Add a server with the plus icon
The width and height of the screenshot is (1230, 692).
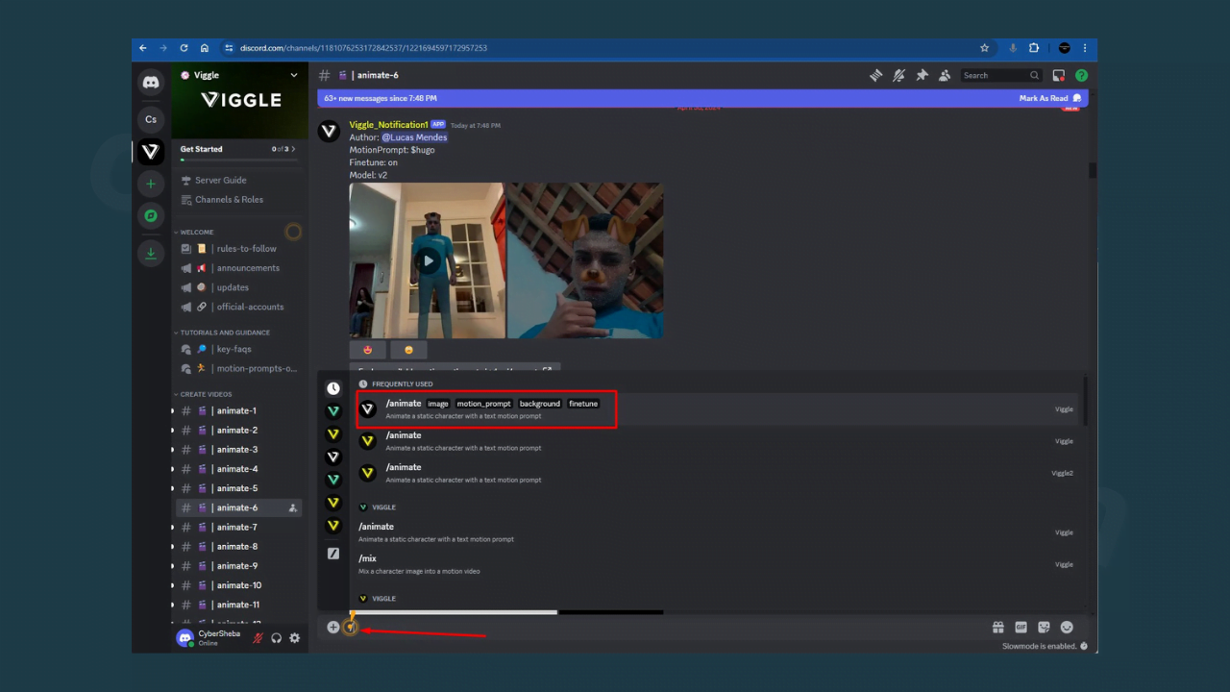151,184
